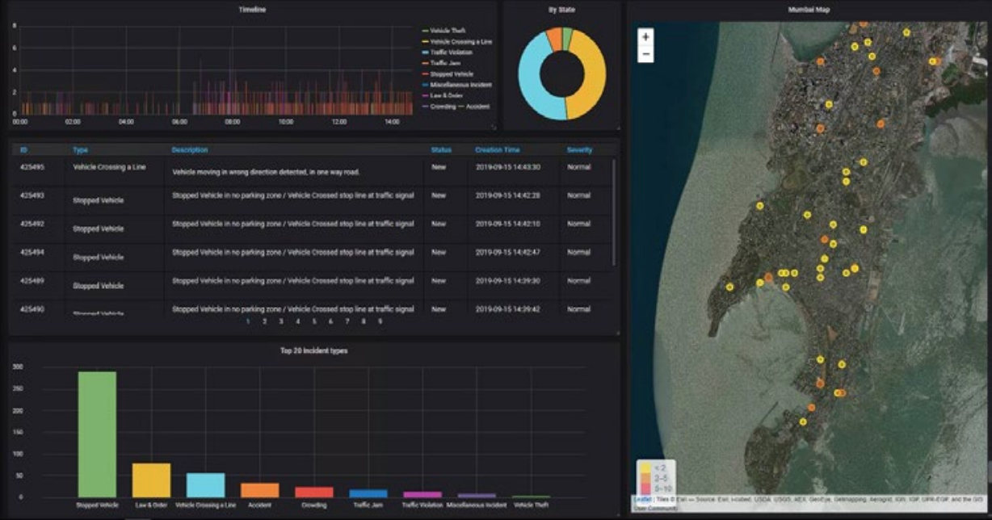Click the table's vertical scrollbar

[x=614, y=210]
